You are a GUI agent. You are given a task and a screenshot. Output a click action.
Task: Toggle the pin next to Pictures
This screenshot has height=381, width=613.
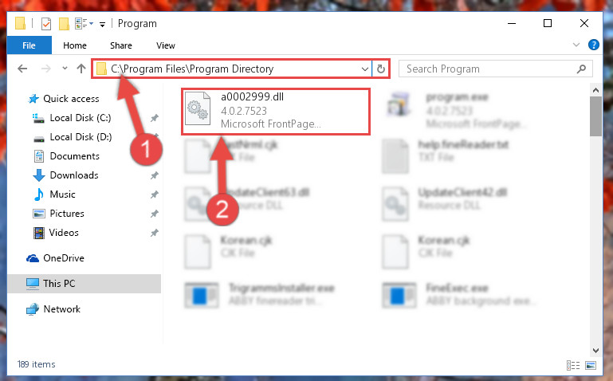155,214
